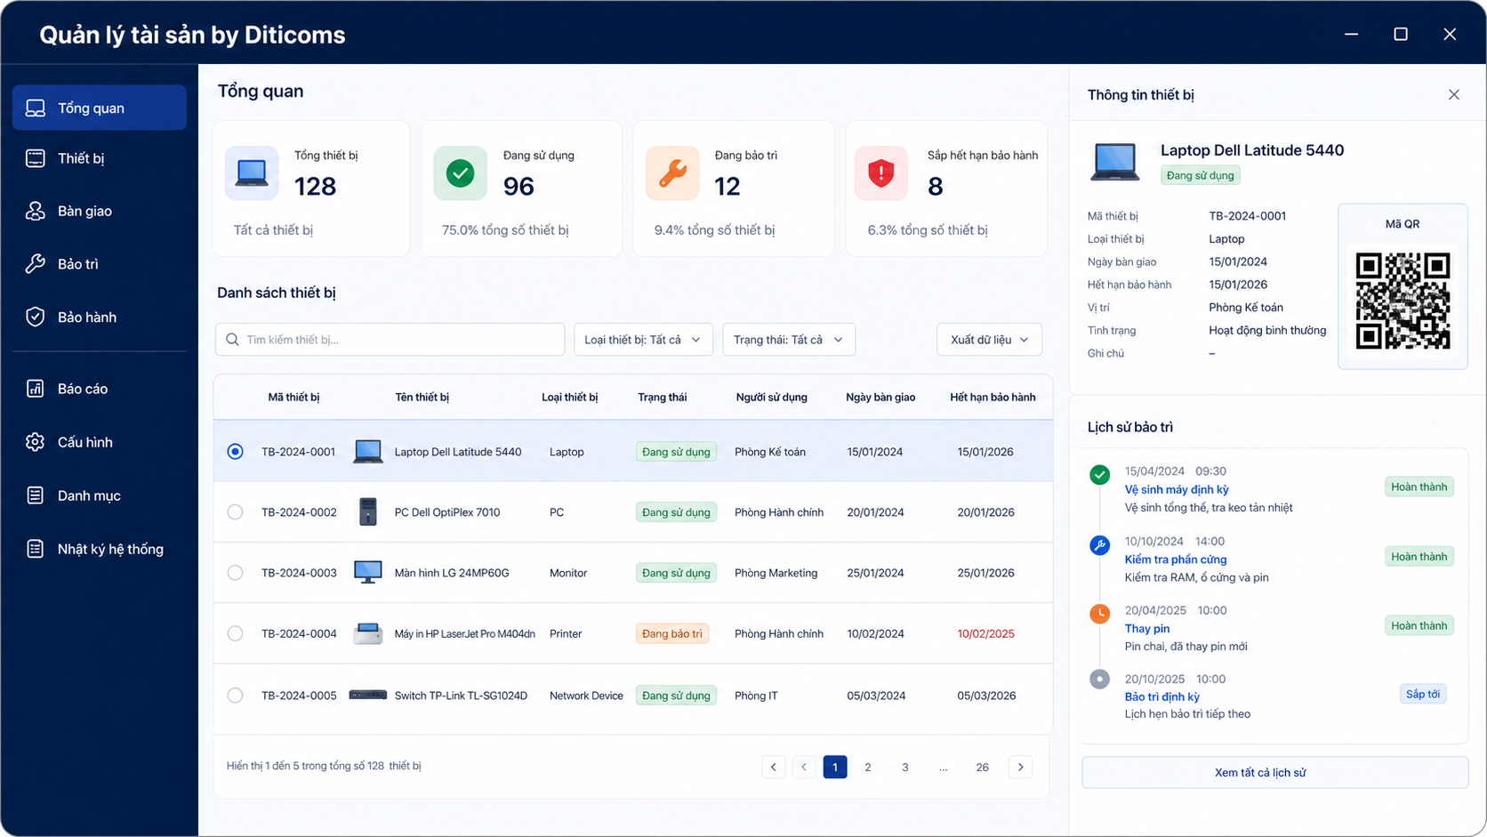Click the Bảo trì wrench icon in sidebar

36,264
